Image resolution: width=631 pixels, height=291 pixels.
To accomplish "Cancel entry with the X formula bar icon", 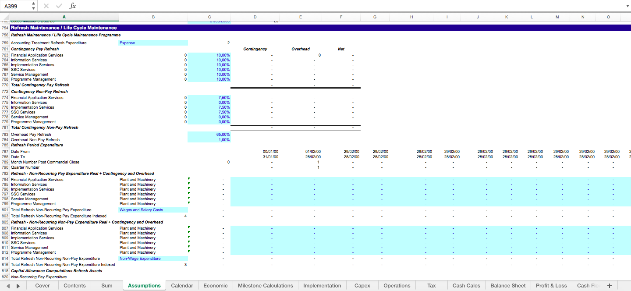I will [x=46, y=6].
